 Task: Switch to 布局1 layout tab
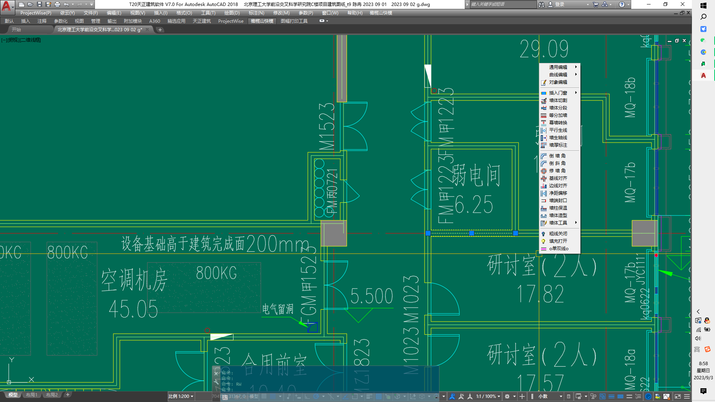(32, 395)
